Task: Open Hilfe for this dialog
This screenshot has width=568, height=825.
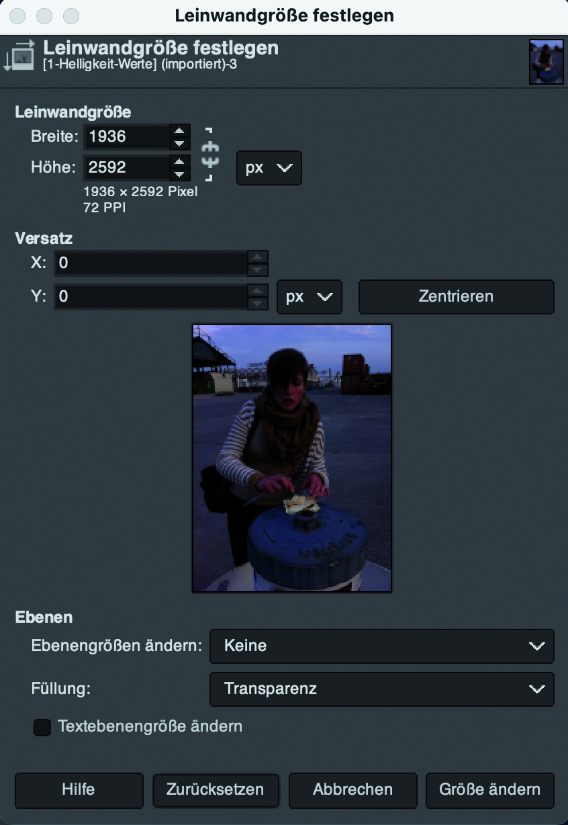Action: click(x=79, y=790)
